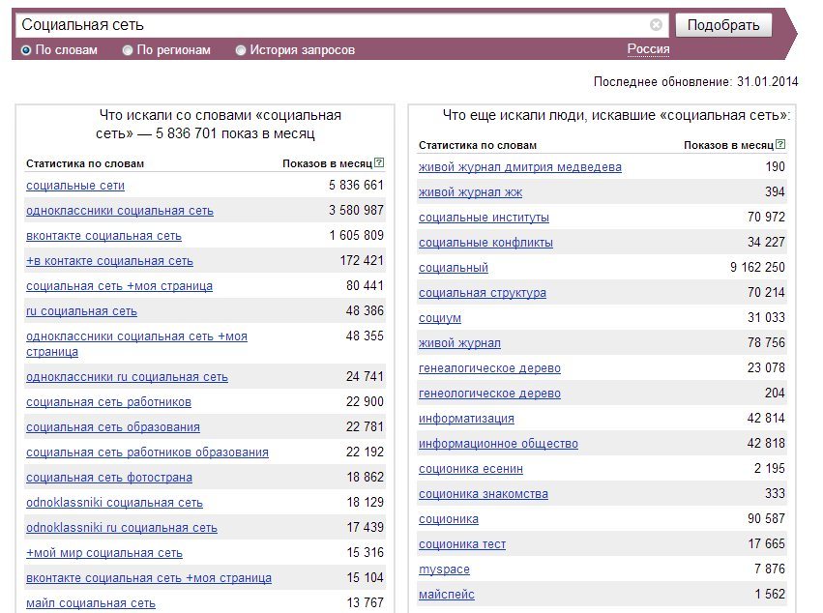This screenshot has width=823, height=613.
Task: Open '+мой мир социальная сеть' link
Action: point(104,553)
